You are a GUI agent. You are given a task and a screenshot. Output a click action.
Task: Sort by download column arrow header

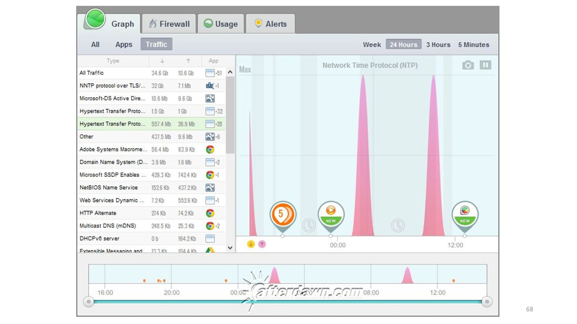162,61
